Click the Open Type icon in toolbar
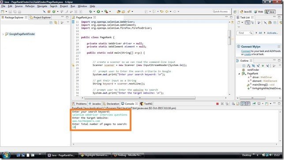 tap(119, 11)
